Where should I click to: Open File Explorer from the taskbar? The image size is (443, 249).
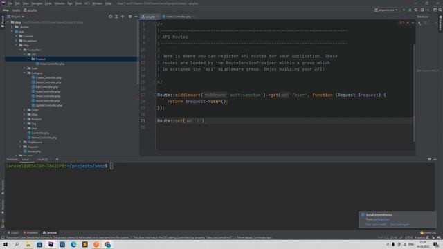click(28, 244)
